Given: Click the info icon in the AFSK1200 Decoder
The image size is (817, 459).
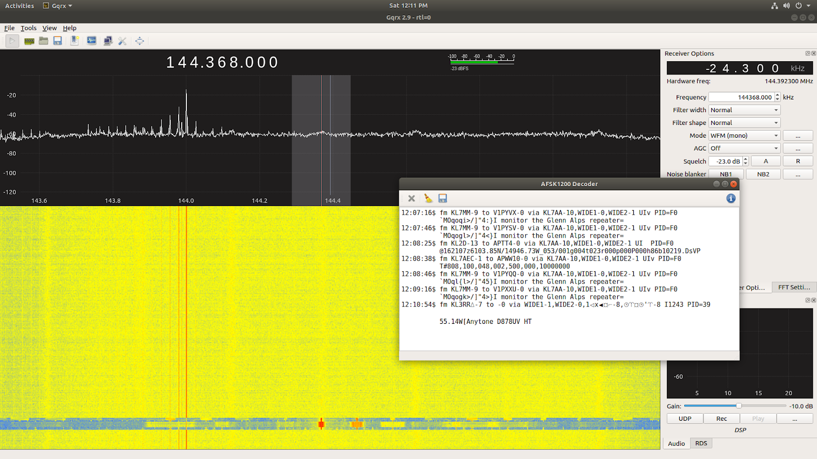Looking at the screenshot, I should point(731,198).
